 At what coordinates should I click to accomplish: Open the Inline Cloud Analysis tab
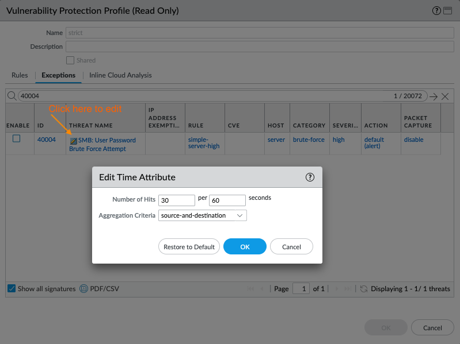[x=120, y=75]
